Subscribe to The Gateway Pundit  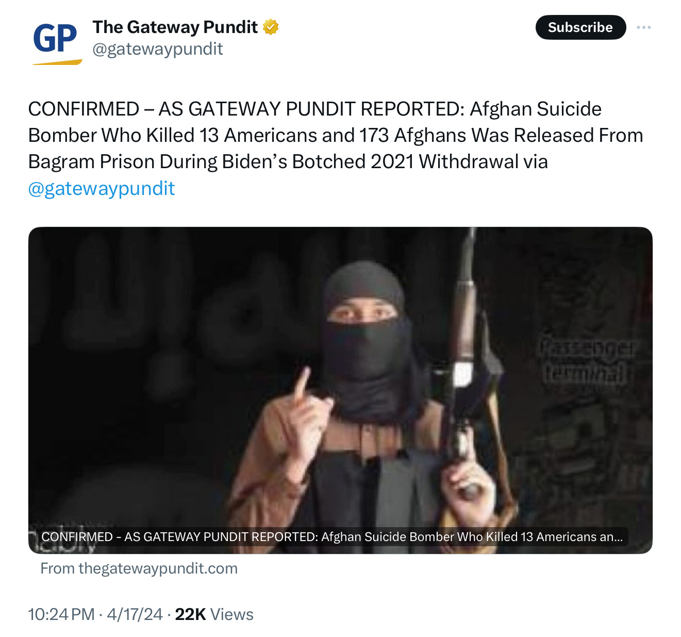click(x=580, y=27)
